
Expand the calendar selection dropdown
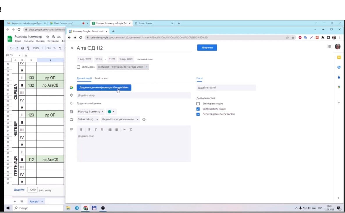tap(91, 111)
